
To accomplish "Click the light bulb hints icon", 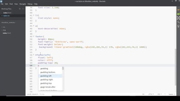I will tap(178, 26).
